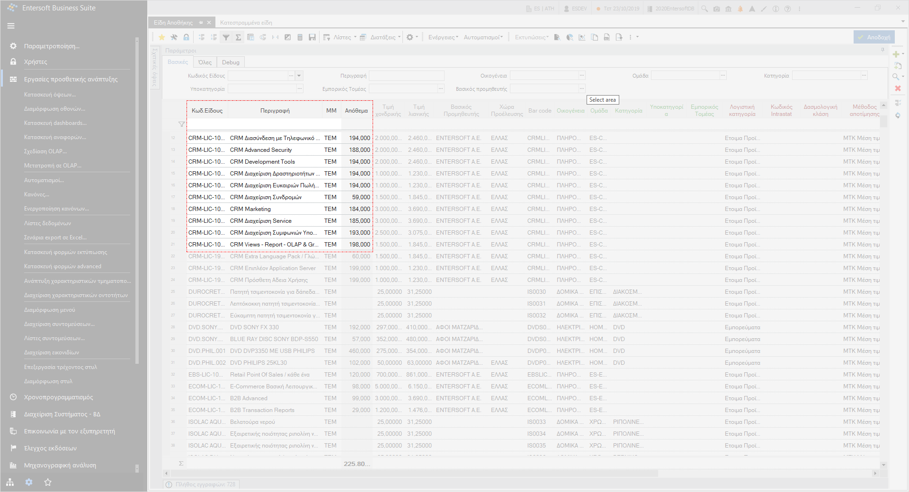The image size is (909, 492).
Task: Toggle the sigma totals icon
Action: coord(238,37)
